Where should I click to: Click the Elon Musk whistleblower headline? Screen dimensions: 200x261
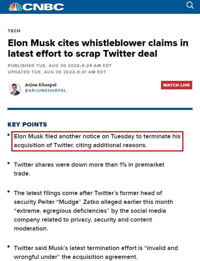tap(98, 48)
